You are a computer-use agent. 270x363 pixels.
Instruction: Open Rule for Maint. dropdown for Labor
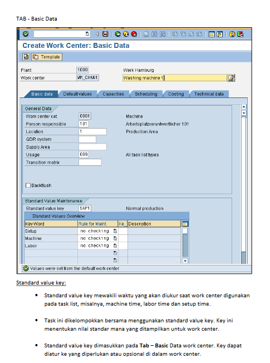click(115, 246)
